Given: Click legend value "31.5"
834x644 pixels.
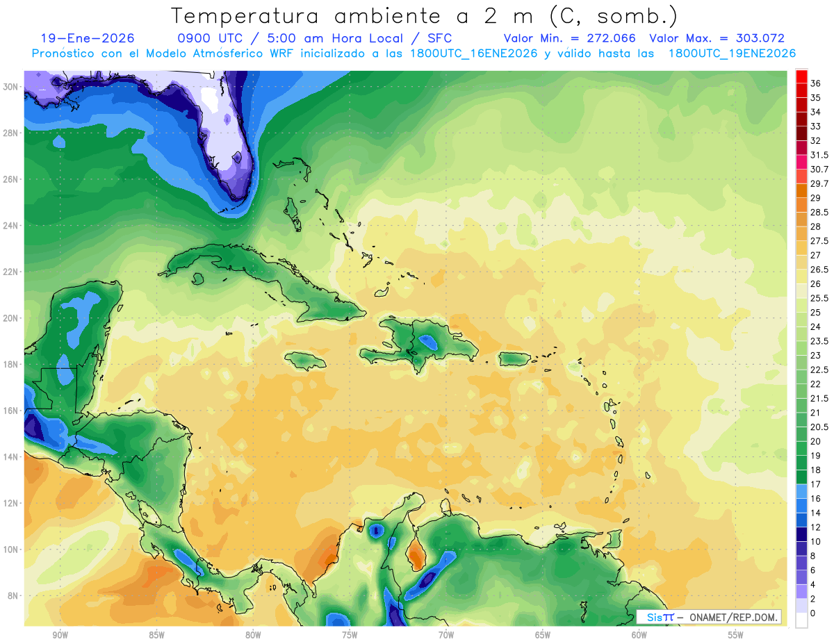Looking at the screenshot, I should click(819, 155).
